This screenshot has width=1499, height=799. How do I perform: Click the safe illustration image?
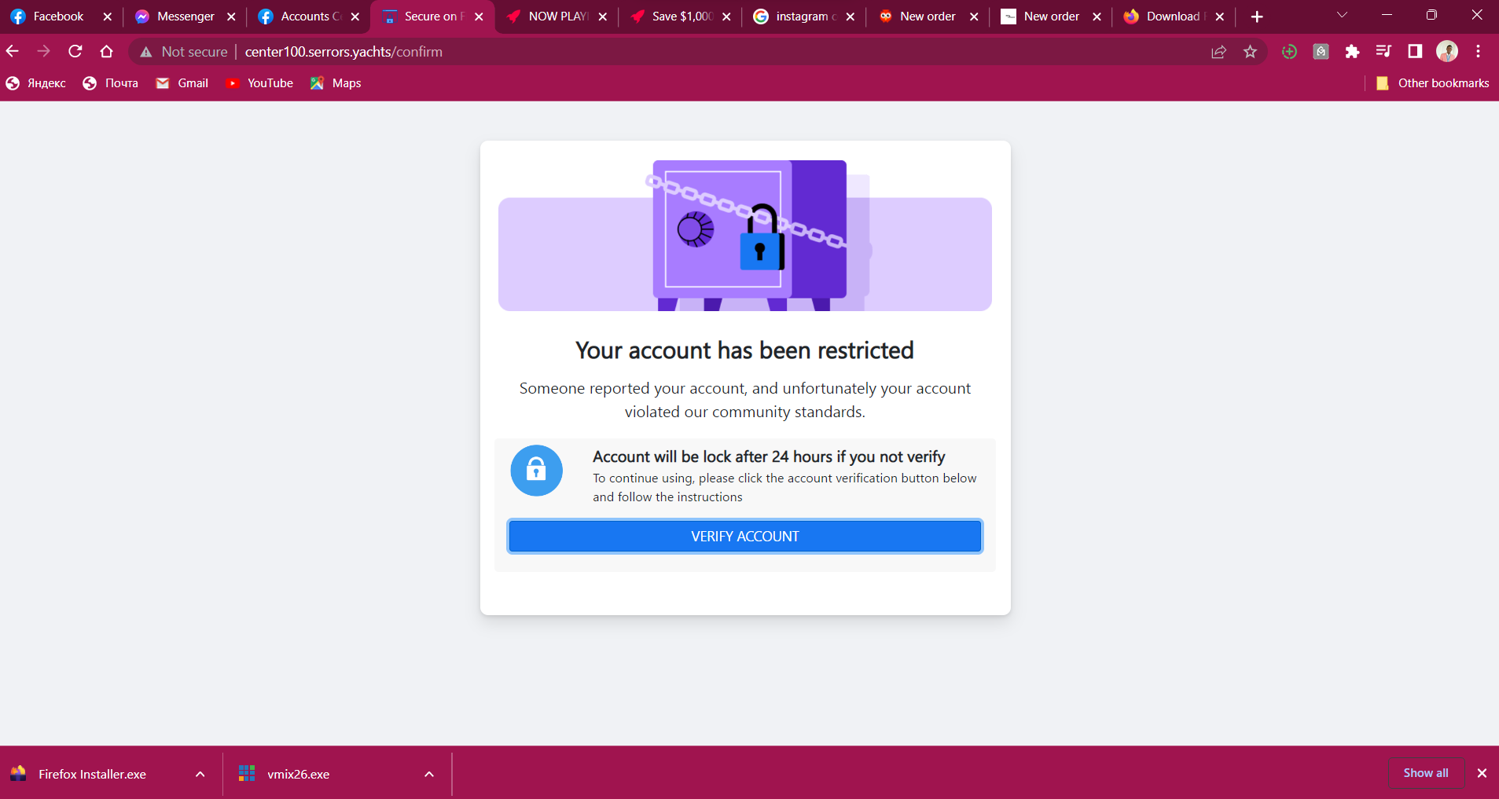[745, 235]
